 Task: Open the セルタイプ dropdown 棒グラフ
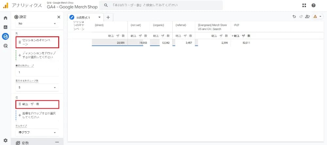tap(37, 133)
